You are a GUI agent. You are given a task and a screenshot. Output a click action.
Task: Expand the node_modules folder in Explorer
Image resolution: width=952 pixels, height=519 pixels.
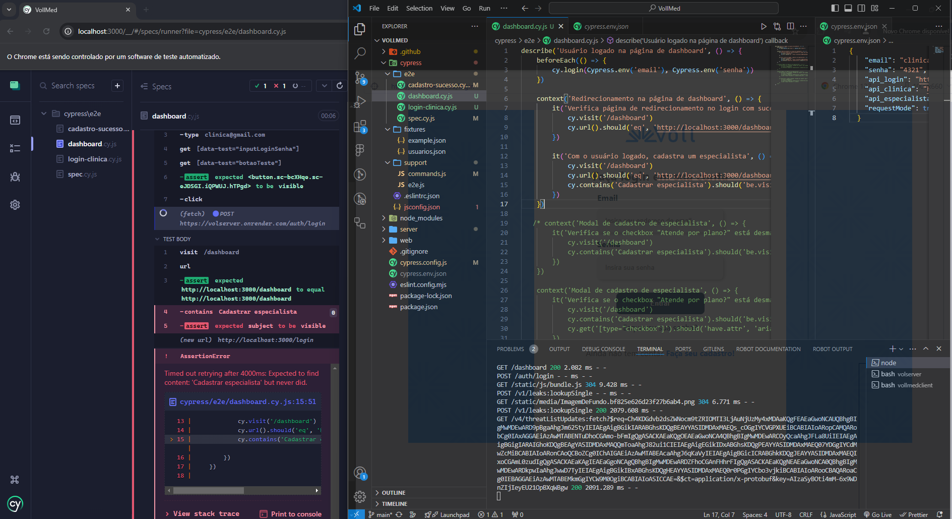point(384,218)
